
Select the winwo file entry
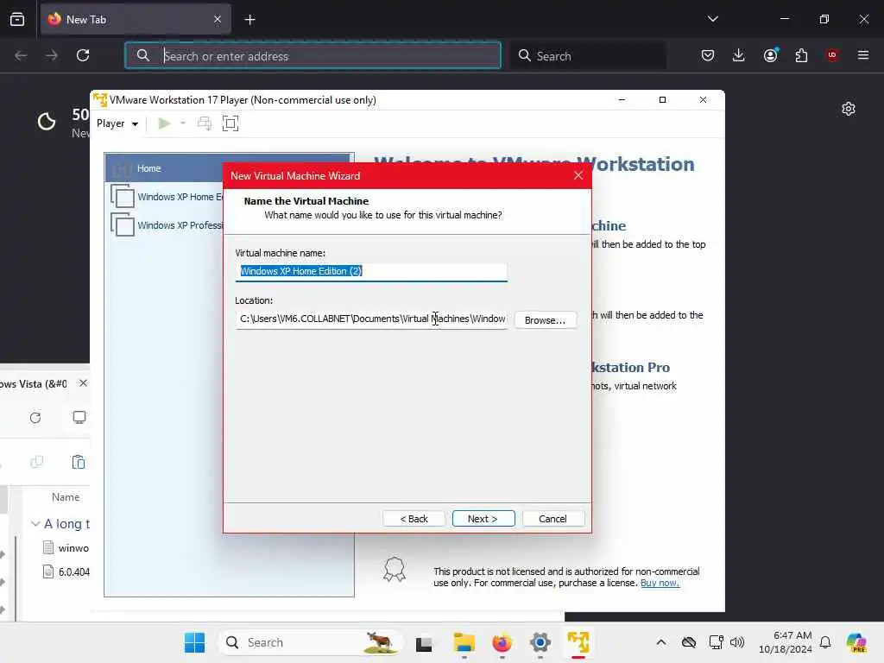(66, 548)
